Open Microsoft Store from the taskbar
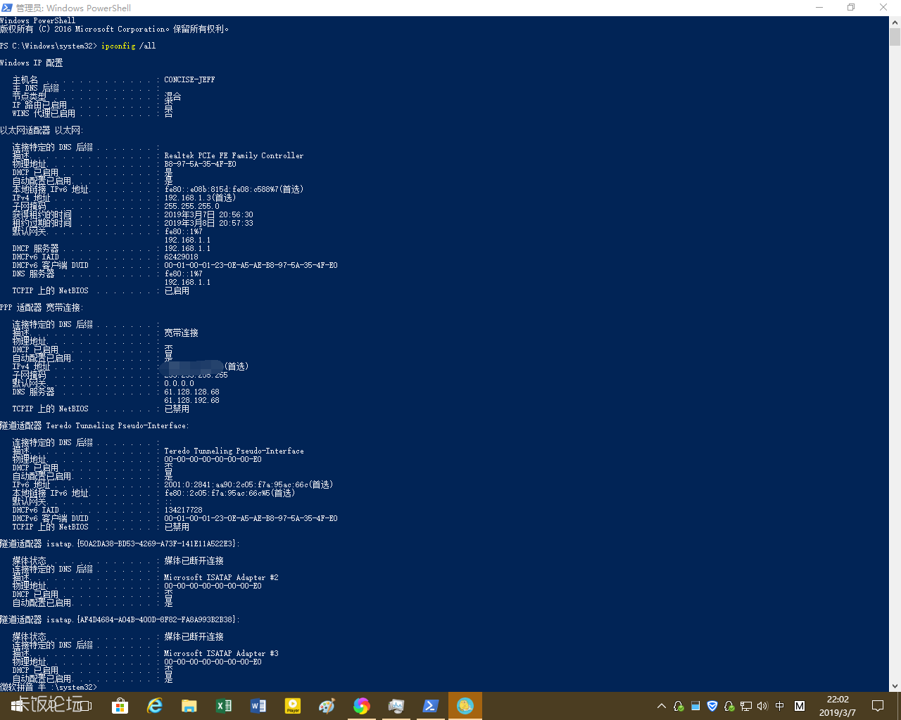 [120, 706]
